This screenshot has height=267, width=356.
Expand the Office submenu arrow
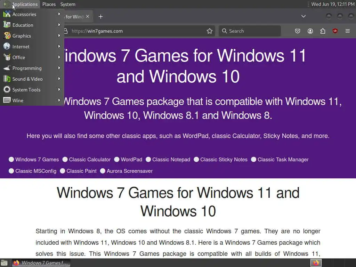(59, 57)
